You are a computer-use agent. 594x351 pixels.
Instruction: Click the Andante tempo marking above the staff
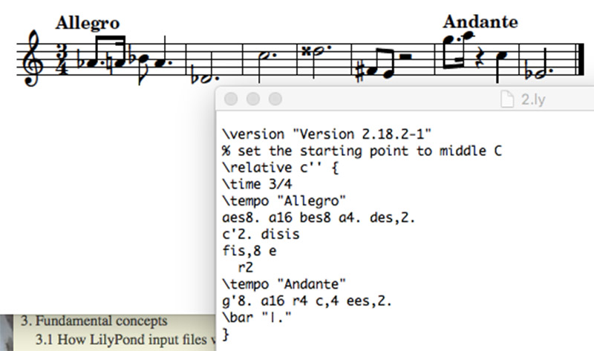click(x=480, y=22)
